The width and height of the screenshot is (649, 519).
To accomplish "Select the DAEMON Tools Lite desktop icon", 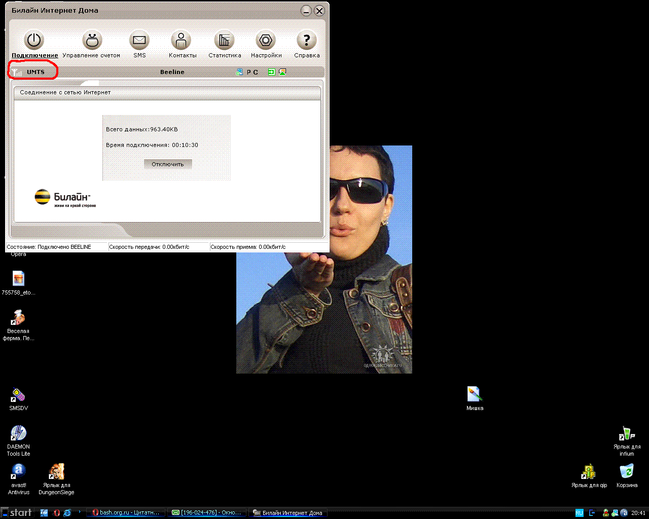I will tap(18, 434).
